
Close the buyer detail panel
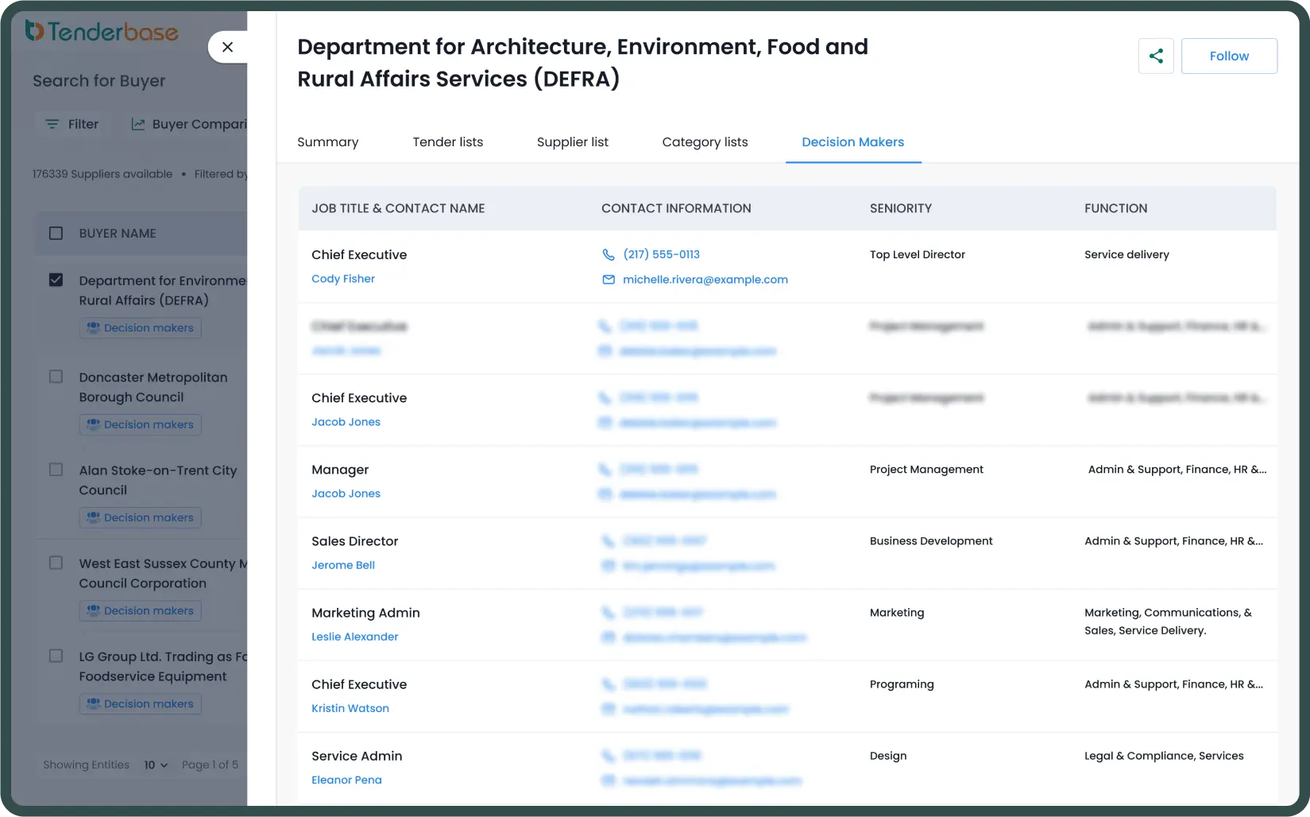tap(228, 47)
